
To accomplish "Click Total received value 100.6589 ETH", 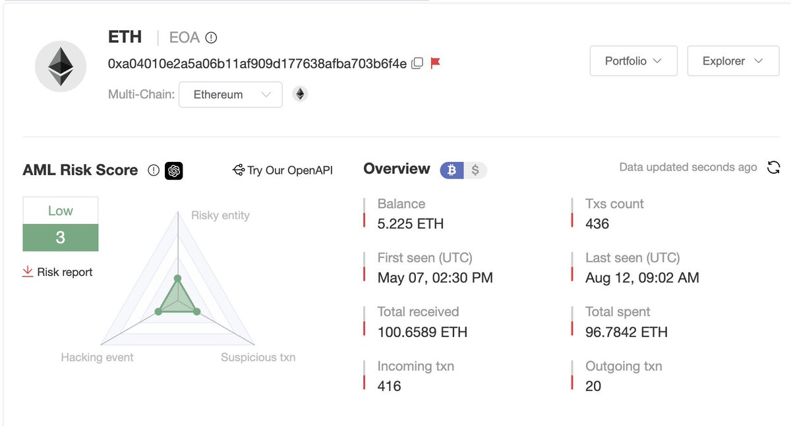I will (423, 332).
